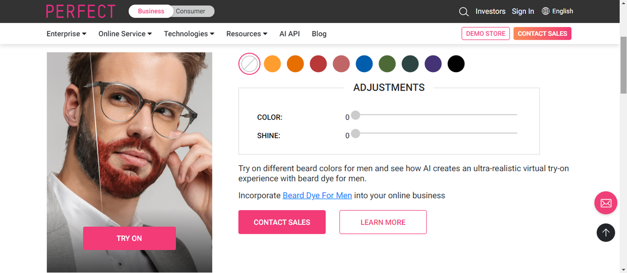Viewport: 627px width, 273px height.
Task: Click the scroll-to-top arrow icon
Action: pos(605,232)
